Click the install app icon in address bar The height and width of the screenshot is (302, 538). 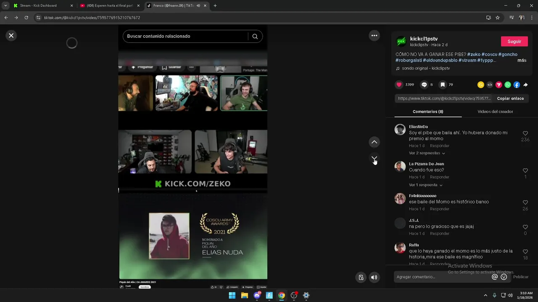(488, 18)
